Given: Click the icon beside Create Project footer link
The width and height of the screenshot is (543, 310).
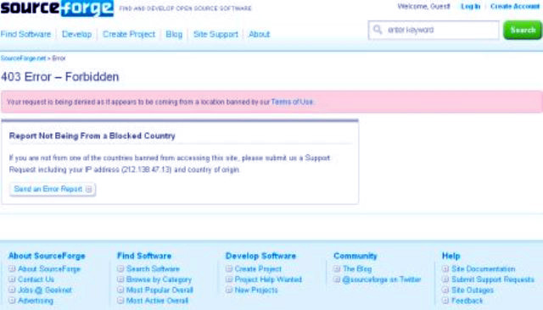Looking at the screenshot, I should pyautogui.click(x=229, y=268).
